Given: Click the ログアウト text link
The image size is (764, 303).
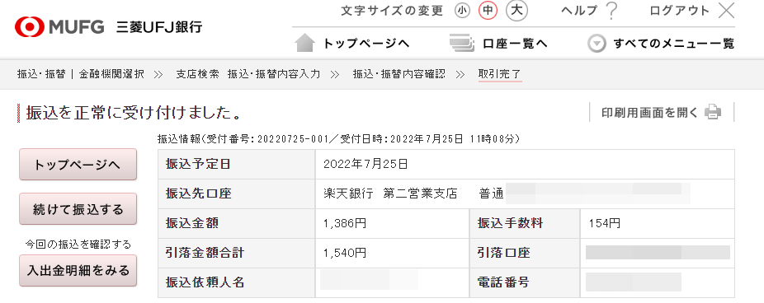Looking at the screenshot, I should click(680, 11).
